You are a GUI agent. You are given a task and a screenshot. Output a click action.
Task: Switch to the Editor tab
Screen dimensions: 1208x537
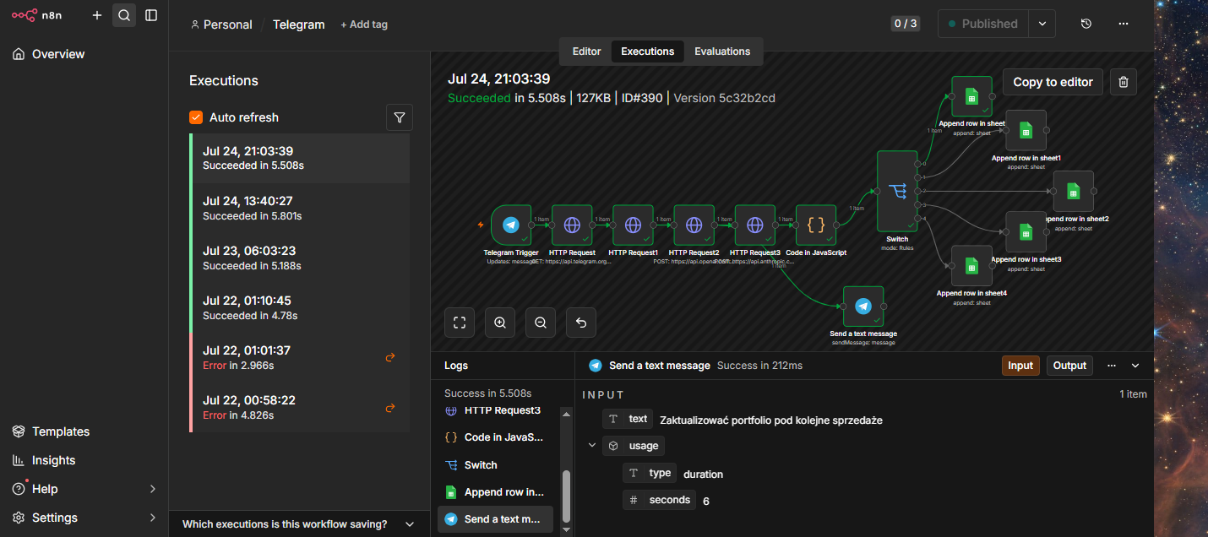pos(586,52)
